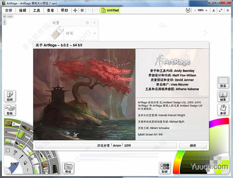Toggle the grid icon in menu bar
This screenshot has width=233, height=178.
pyautogui.click(x=82, y=10)
